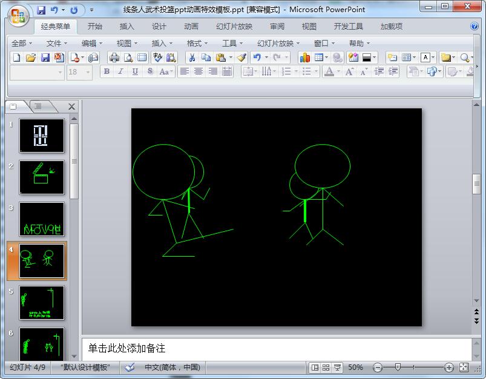Click the Cut scissors icon
486x379 pixels.
coord(192,58)
